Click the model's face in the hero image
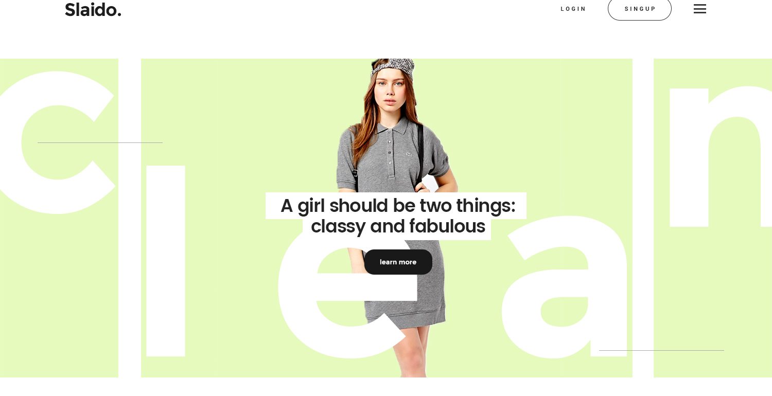Image resolution: width=772 pixels, height=396 pixels. pyautogui.click(x=389, y=93)
